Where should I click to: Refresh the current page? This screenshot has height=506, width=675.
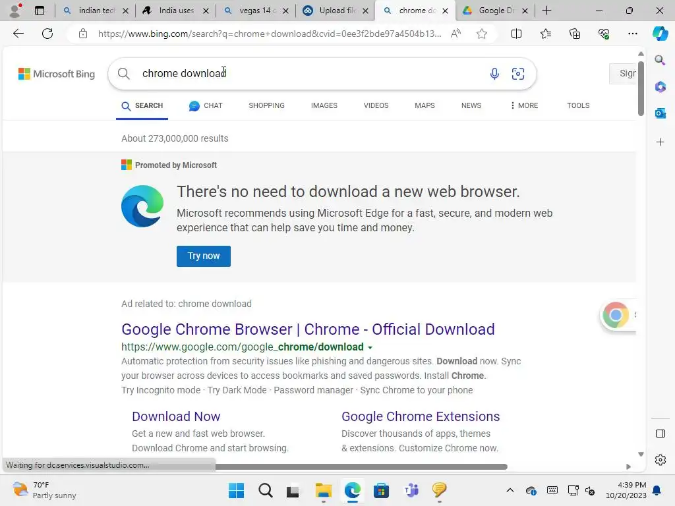click(47, 34)
